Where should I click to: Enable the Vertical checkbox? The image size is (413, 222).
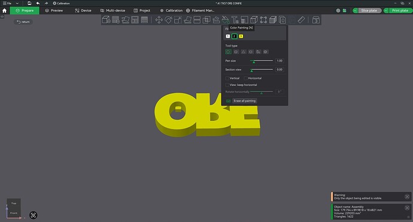(227, 78)
